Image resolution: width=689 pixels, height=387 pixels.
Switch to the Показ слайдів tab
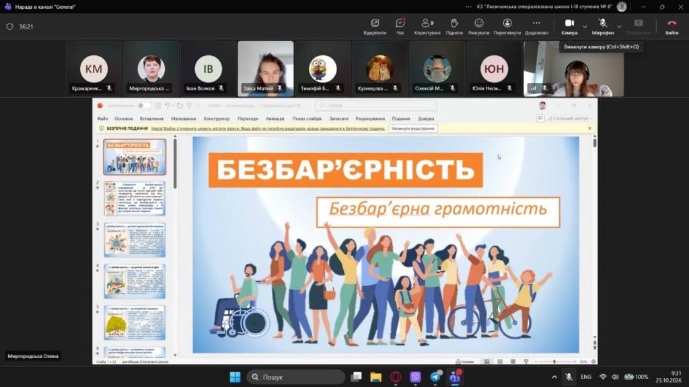[307, 118]
